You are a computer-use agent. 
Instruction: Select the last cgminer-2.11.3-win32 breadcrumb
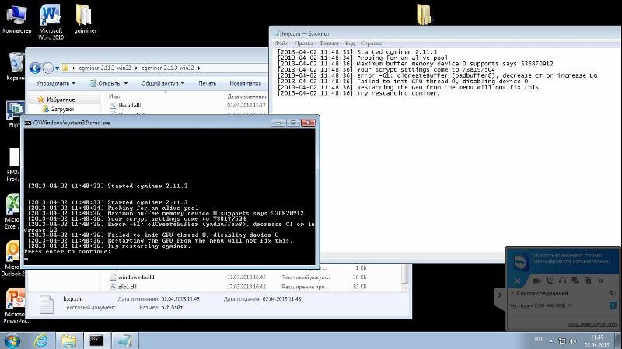click(x=168, y=68)
